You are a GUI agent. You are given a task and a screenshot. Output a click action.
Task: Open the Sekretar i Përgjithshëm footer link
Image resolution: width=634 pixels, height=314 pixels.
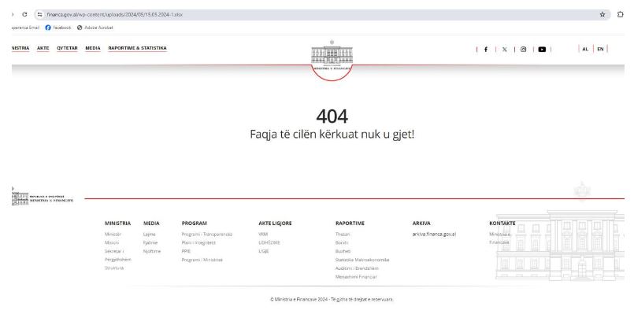pyautogui.click(x=117, y=256)
